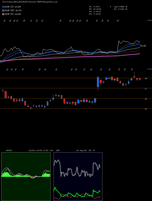
Task: Select the 'DOW PT: 42.03' legend label
Action: click(12, 14)
